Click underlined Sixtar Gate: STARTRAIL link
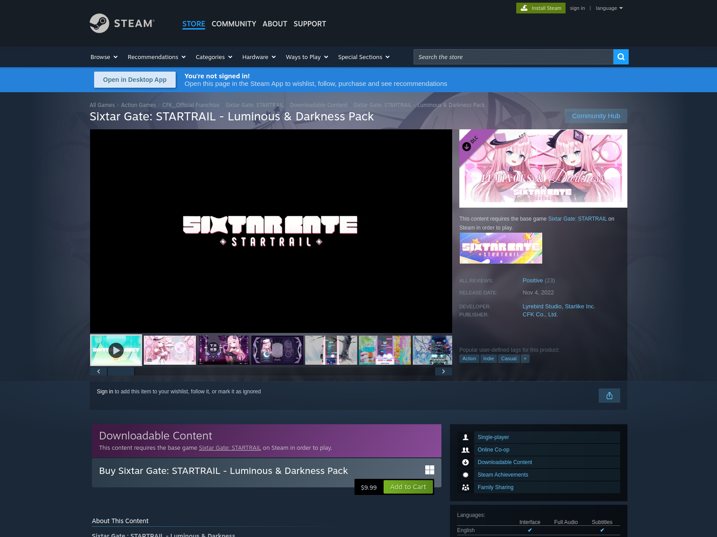The width and height of the screenshot is (717, 537). tap(230, 448)
